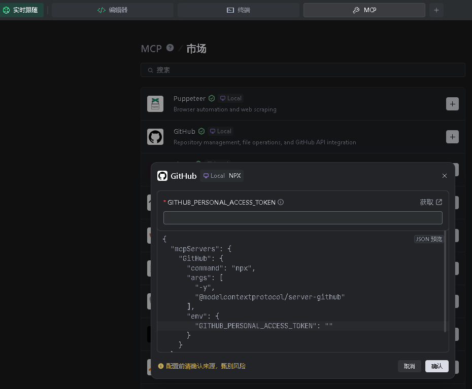472x389 pixels.
Task: Toggle the 实时跟随 button
Action: click(21, 10)
